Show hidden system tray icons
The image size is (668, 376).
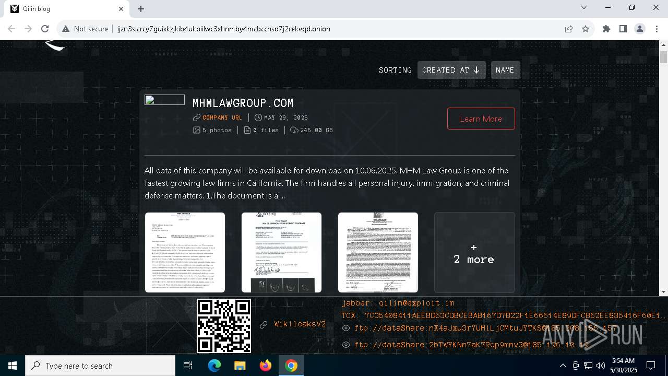(563, 366)
